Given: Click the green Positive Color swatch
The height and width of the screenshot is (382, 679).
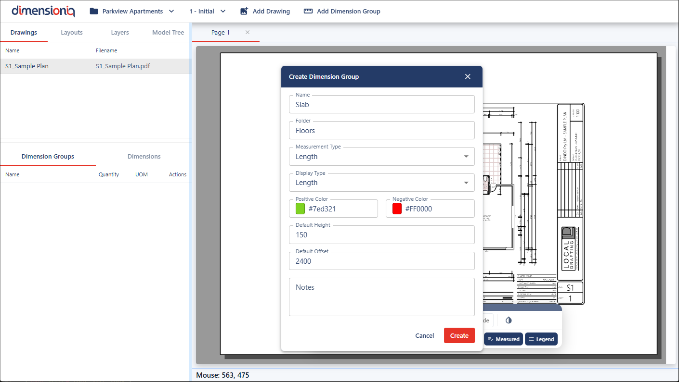Looking at the screenshot, I should tap(300, 209).
